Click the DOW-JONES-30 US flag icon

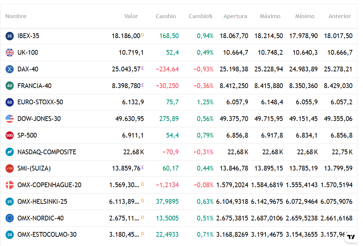pyautogui.click(x=10, y=119)
